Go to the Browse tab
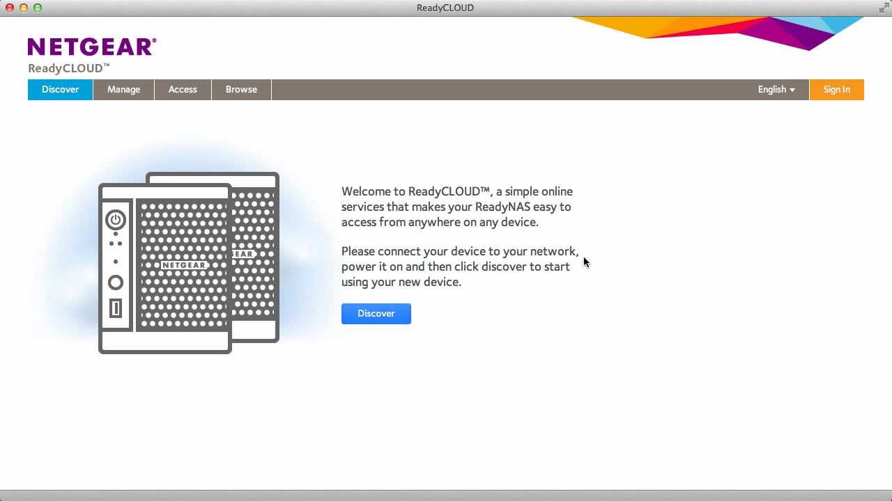Viewport: 892px width, 501px height. click(x=241, y=90)
